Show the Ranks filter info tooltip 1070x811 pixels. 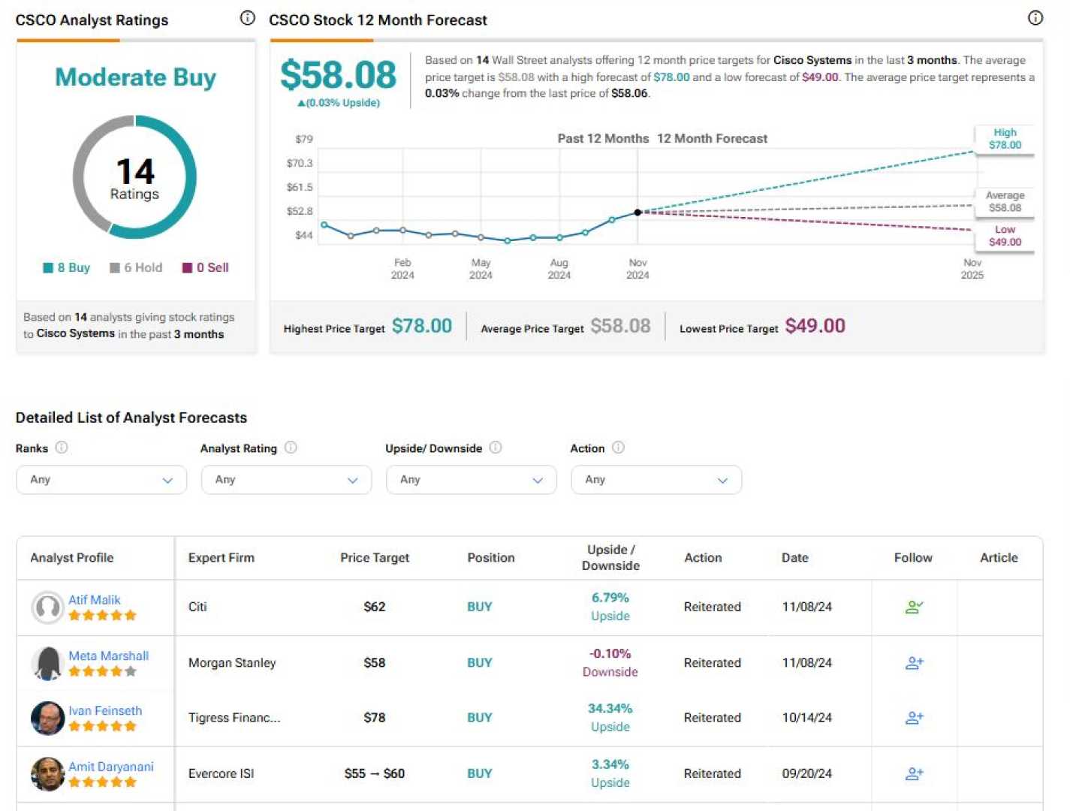62,448
